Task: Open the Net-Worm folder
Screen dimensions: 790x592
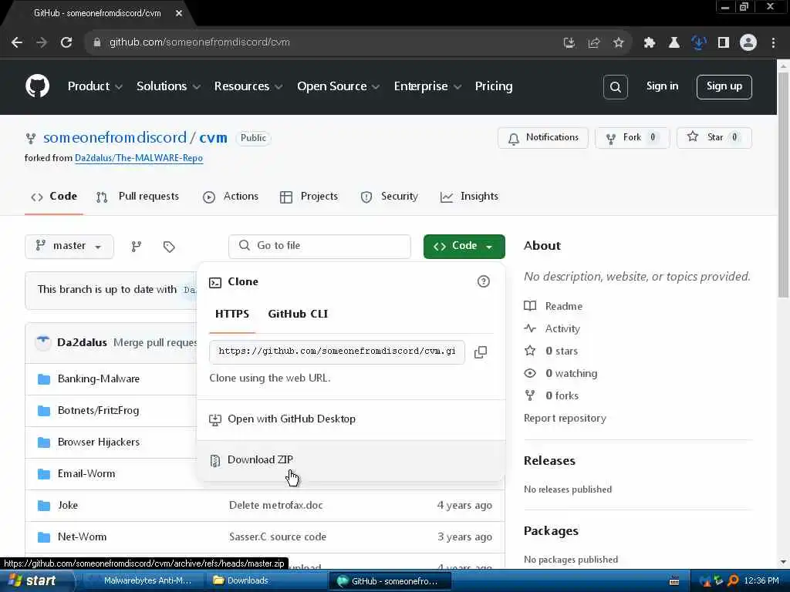Action: coord(82,536)
